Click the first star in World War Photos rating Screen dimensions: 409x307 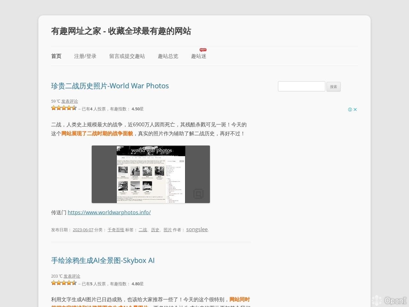(x=53, y=108)
